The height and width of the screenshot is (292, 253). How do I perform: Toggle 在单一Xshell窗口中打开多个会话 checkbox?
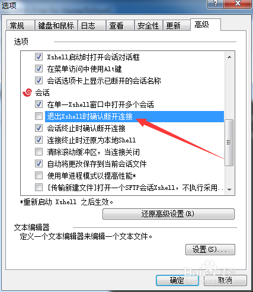[x=39, y=104]
